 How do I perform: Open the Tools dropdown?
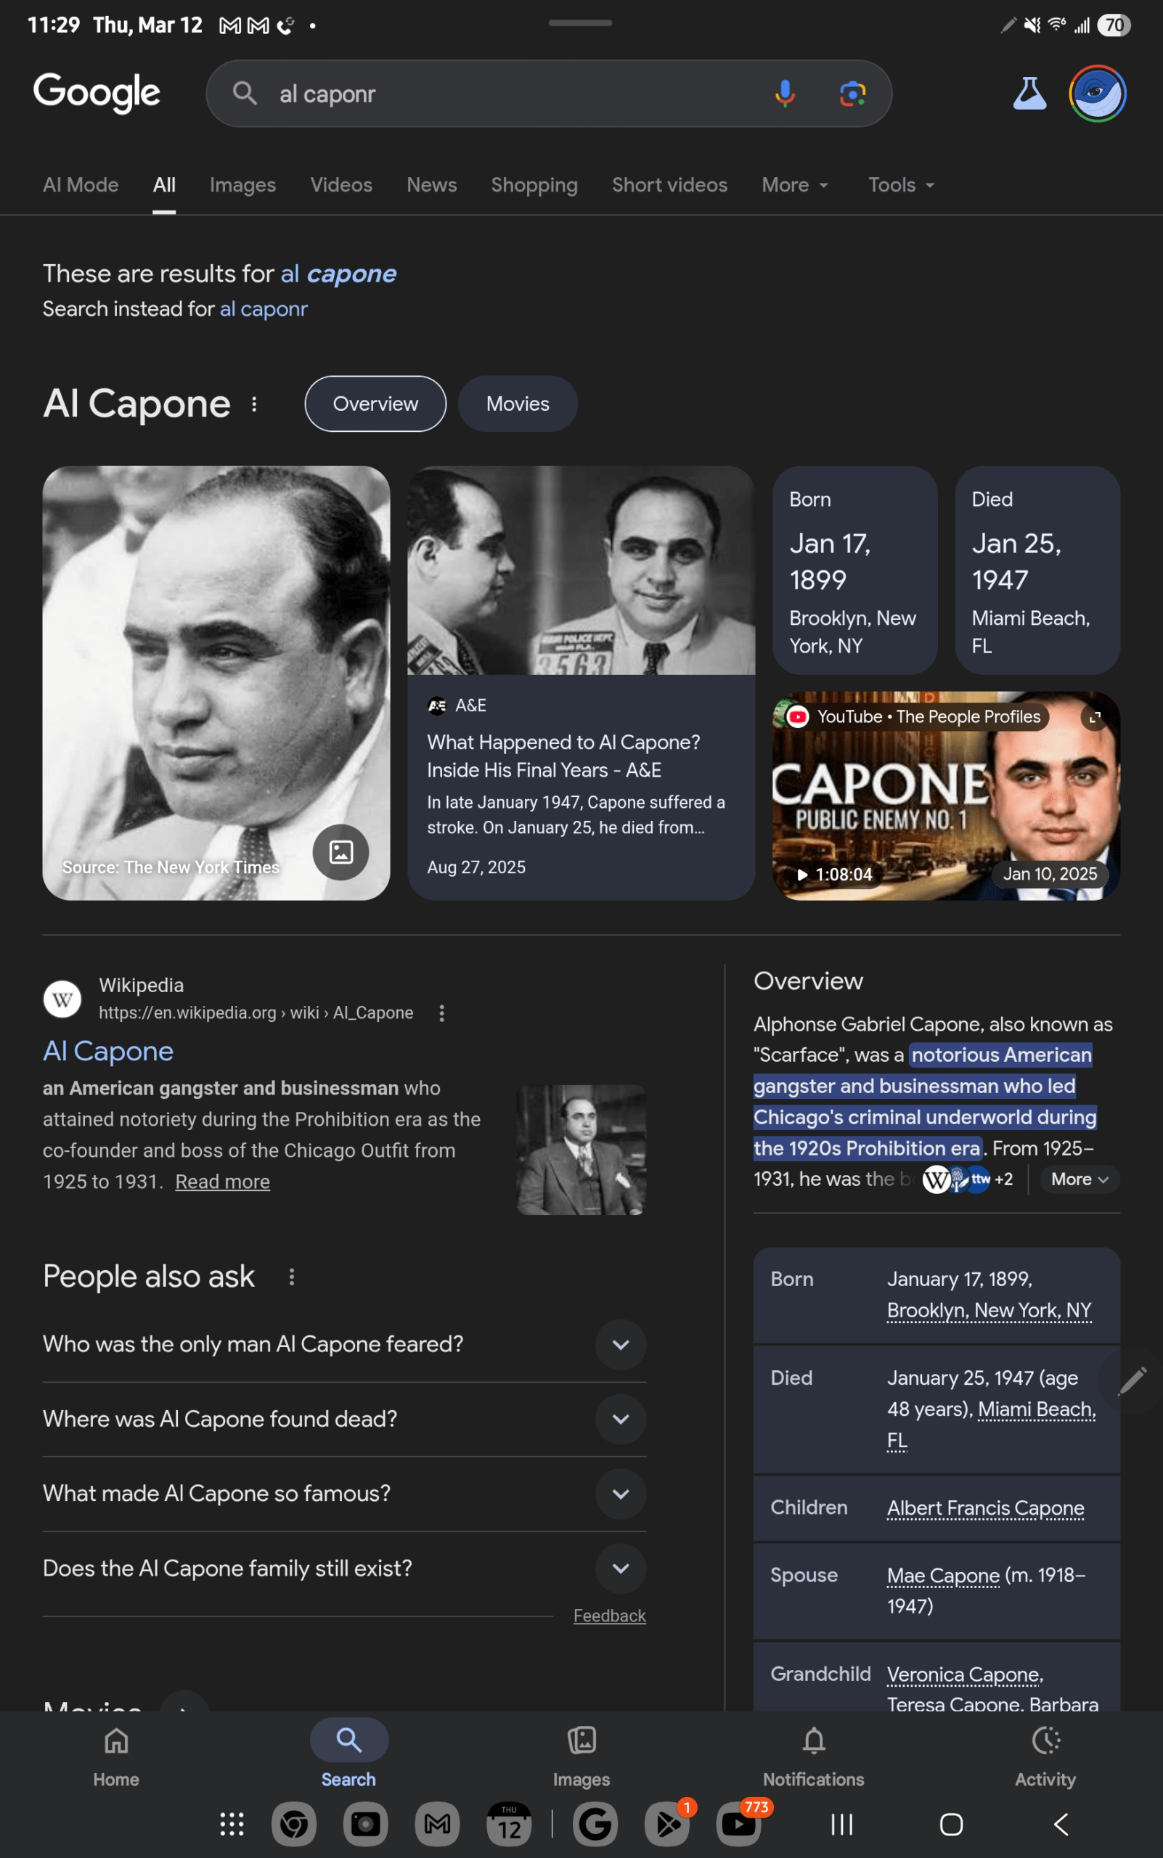901,185
